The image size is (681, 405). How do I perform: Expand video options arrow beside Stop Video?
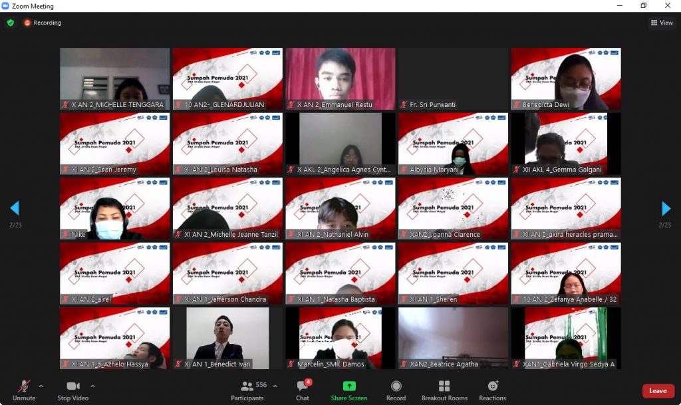(92, 386)
